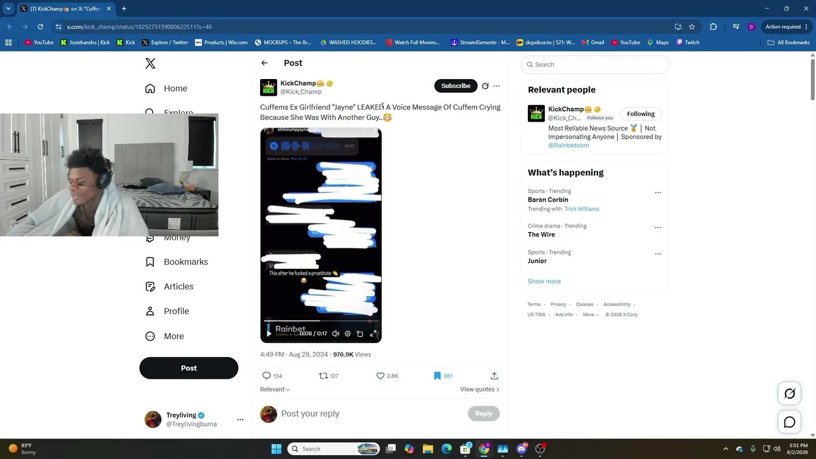The width and height of the screenshot is (816, 459).
Task: Open Treyliving account switcher menu
Action: [240, 419]
